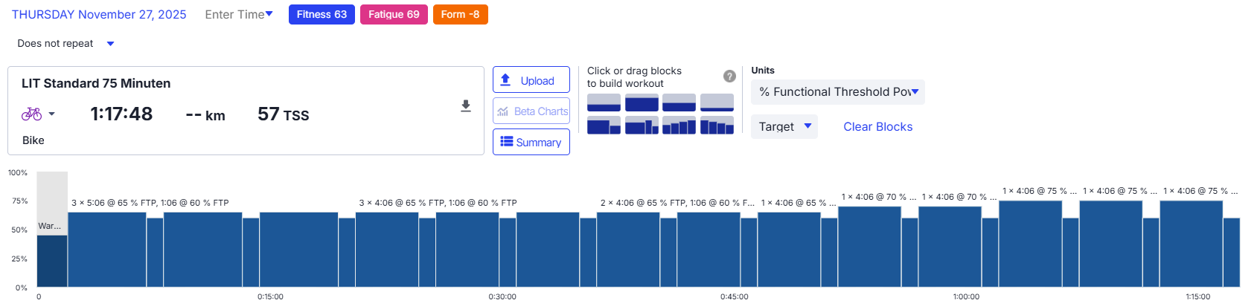Download the workout file via arrow icon
The image size is (1260, 306).
click(x=466, y=106)
